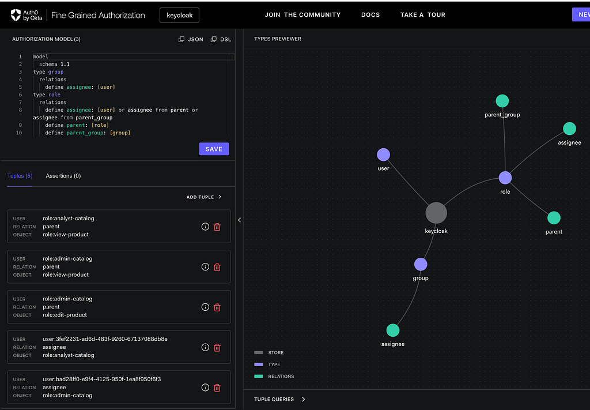
Task: Select the parent relation node
Action: click(x=554, y=217)
